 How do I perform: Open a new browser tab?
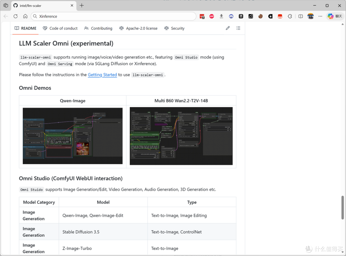(82, 5)
